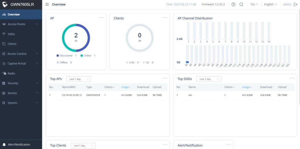Screen dimensions: 300x149
Task: Expand the Service menu chevron
Action: point(37,93)
